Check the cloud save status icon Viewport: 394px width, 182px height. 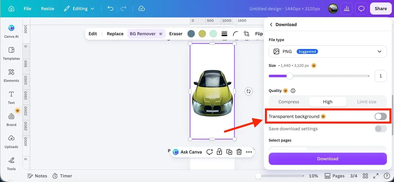(142, 9)
